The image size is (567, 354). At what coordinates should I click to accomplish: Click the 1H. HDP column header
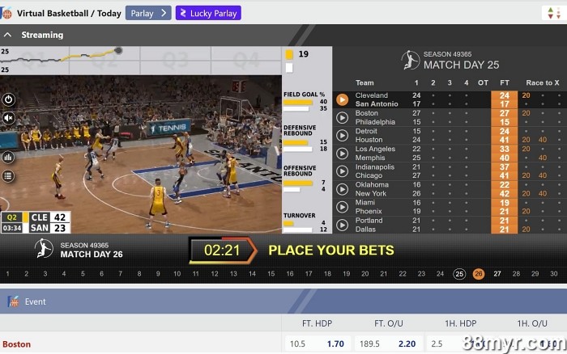click(x=460, y=323)
